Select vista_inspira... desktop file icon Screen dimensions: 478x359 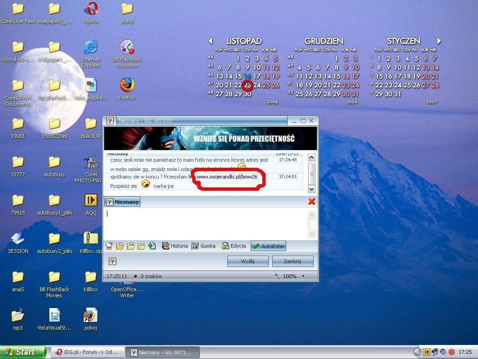point(91,89)
